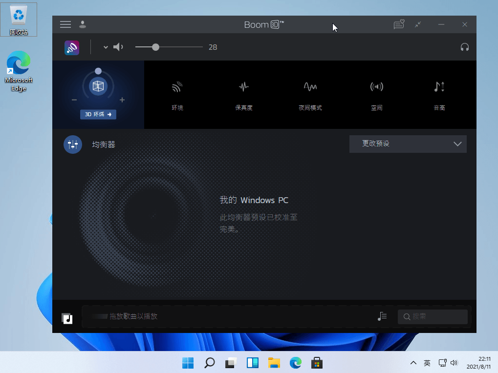The image size is (498, 373).
Task: Click the 搜索 search input field
Action: [x=433, y=316]
